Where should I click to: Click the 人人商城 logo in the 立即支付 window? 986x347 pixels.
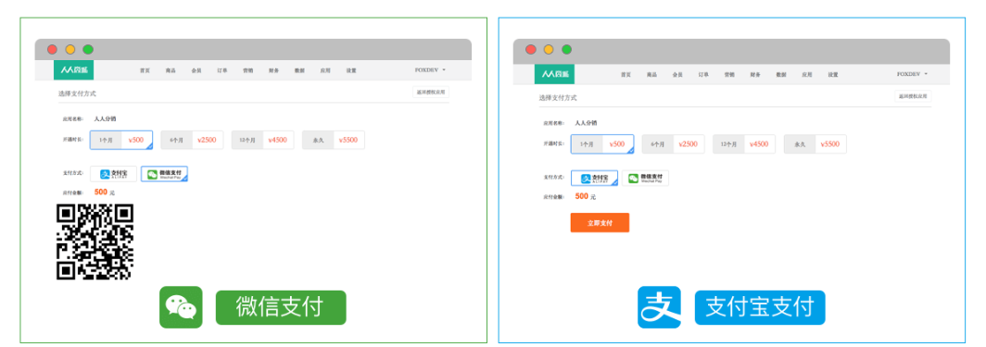[x=554, y=74]
